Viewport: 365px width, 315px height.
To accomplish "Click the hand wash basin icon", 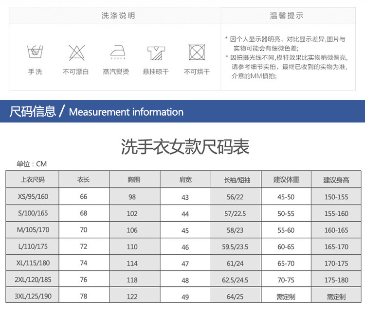I will (35, 52).
